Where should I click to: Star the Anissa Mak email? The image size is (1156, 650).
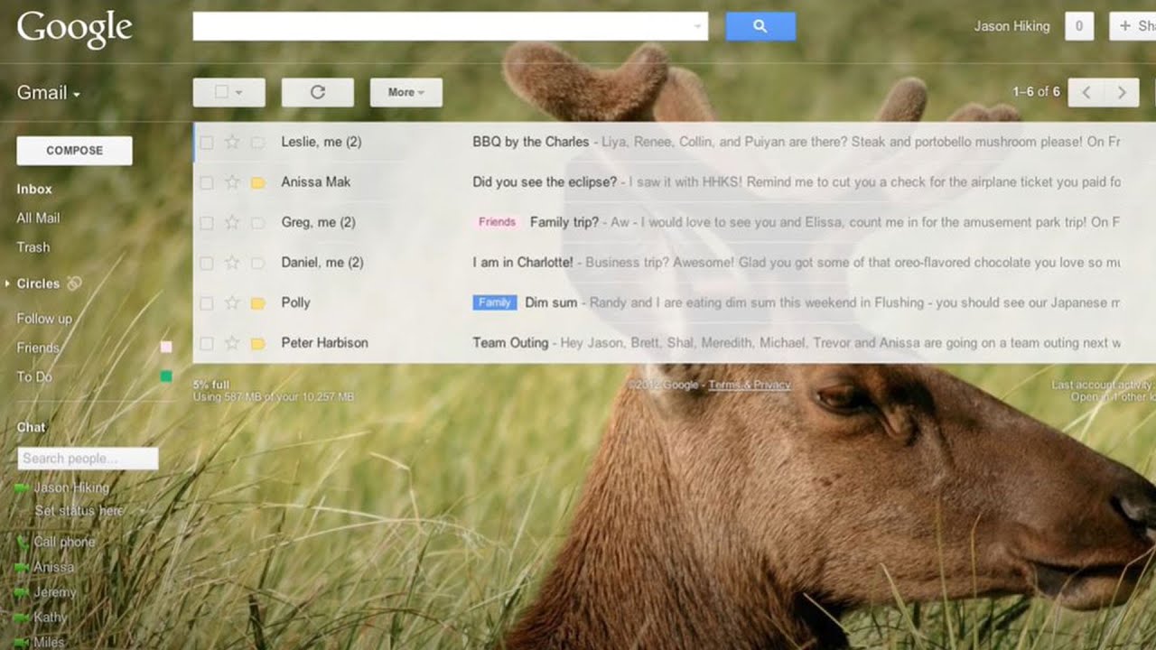pyautogui.click(x=232, y=182)
